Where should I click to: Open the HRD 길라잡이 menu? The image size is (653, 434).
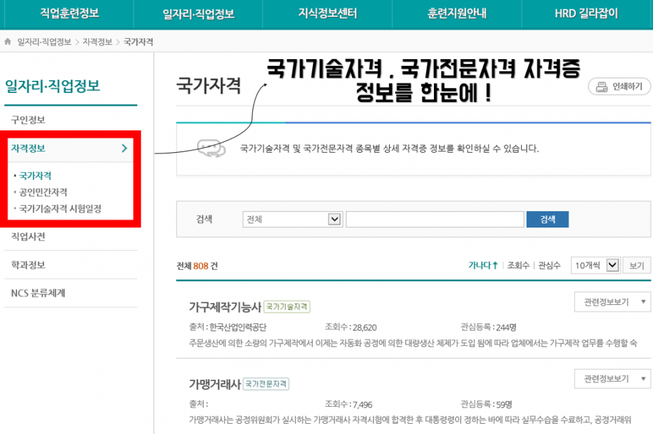pyautogui.click(x=586, y=14)
